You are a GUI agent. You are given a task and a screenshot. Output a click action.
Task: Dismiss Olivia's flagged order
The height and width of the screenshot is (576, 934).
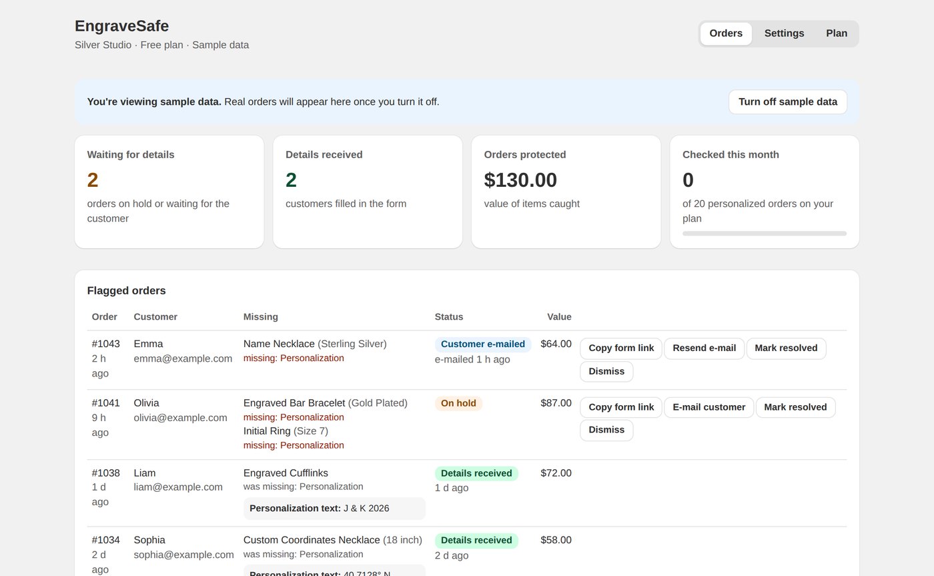click(x=606, y=430)
